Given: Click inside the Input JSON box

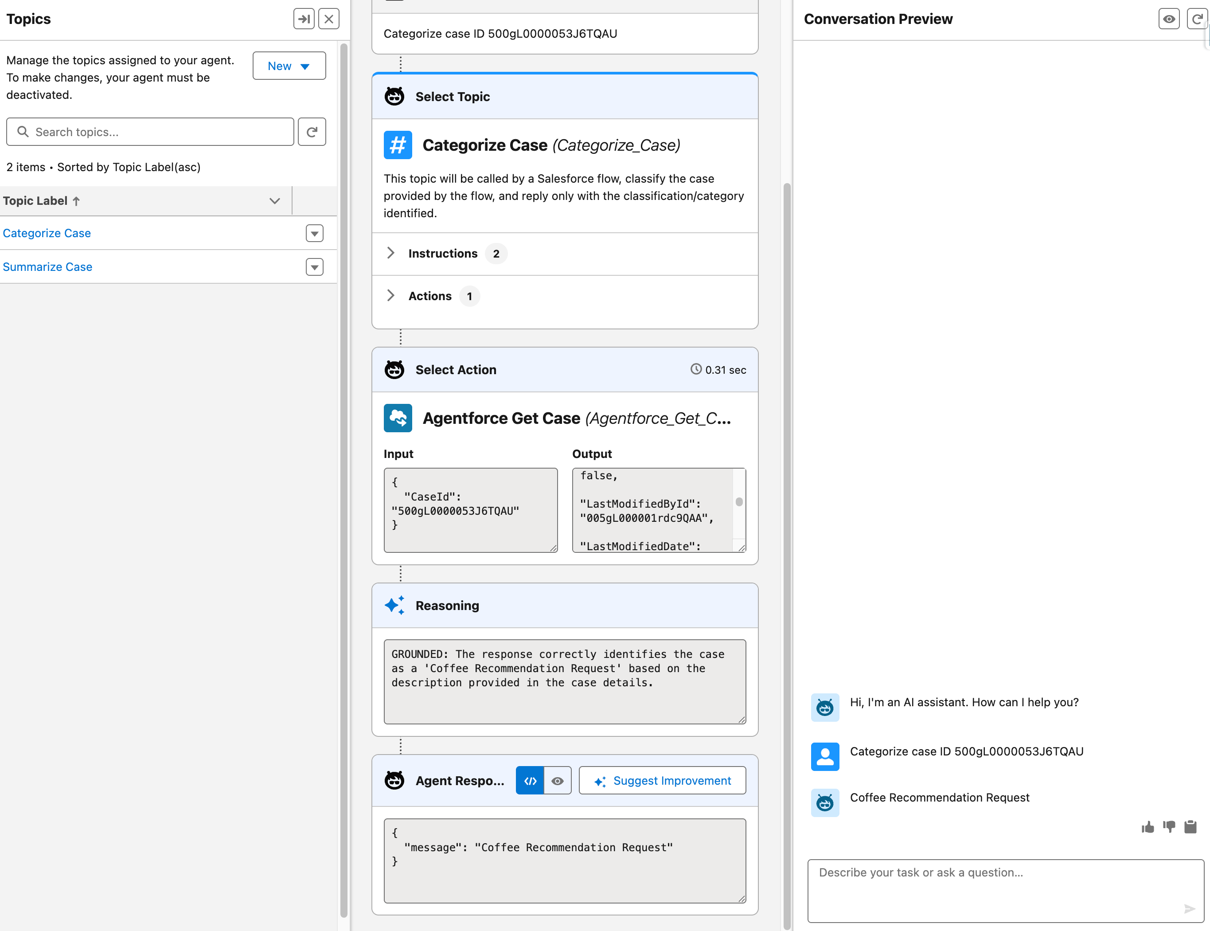Looking at the screenshot, I should [x=471, y=510].
